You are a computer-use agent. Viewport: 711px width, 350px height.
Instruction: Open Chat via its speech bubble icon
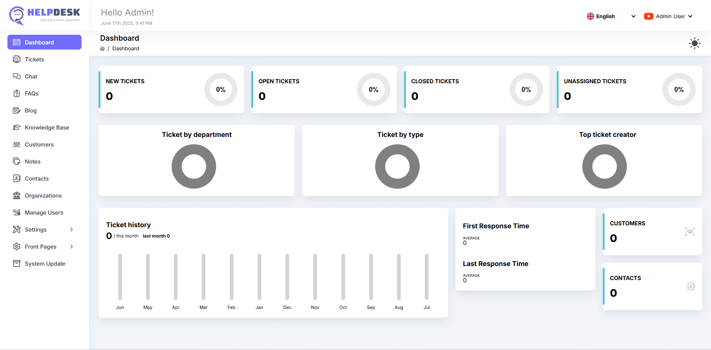coord(17,76)
